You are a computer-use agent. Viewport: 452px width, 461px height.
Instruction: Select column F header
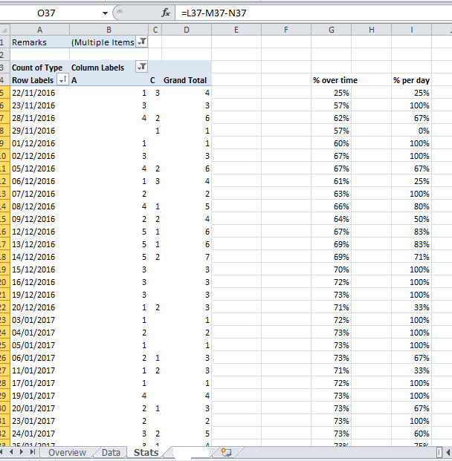pos(286,30)
